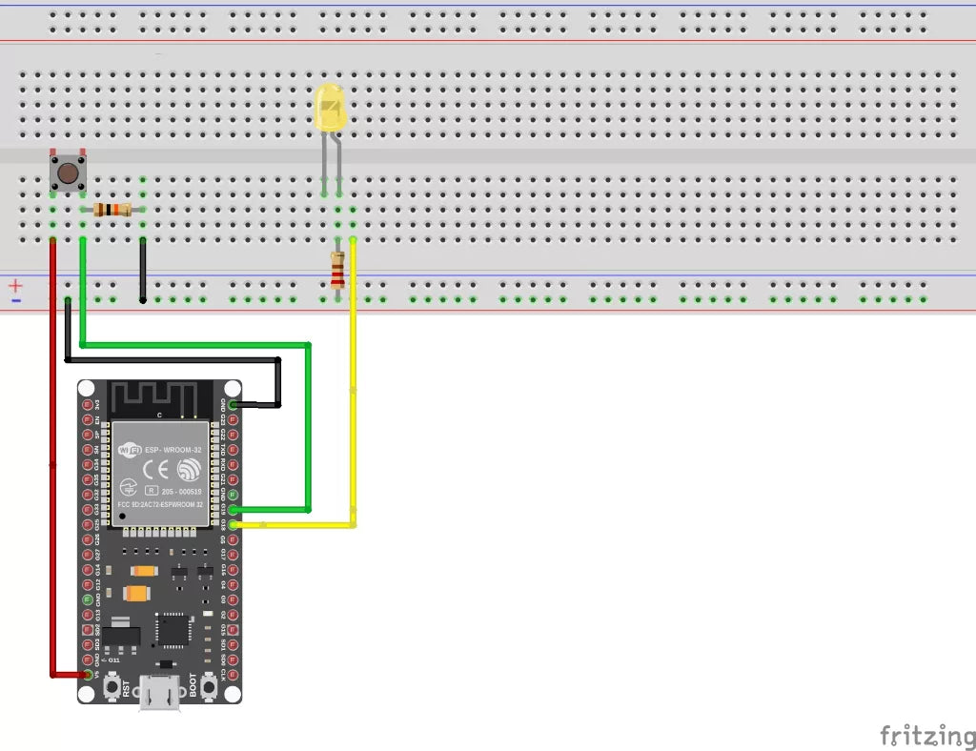
Task: Select the short black jumper to the ground rail
Action: [143, 270]
